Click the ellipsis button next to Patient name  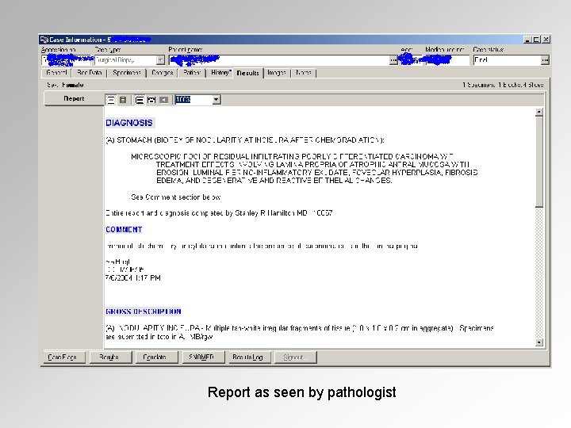point(393,60)
